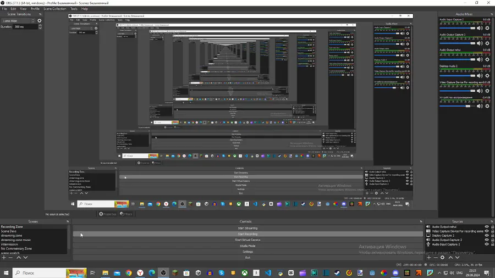Click the Duration 300 ms field
This screenshot has width=495, height=278.
25,27
